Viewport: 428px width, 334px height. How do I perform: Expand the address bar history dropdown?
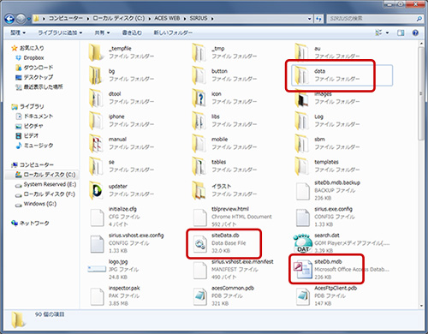pos(310,19)
